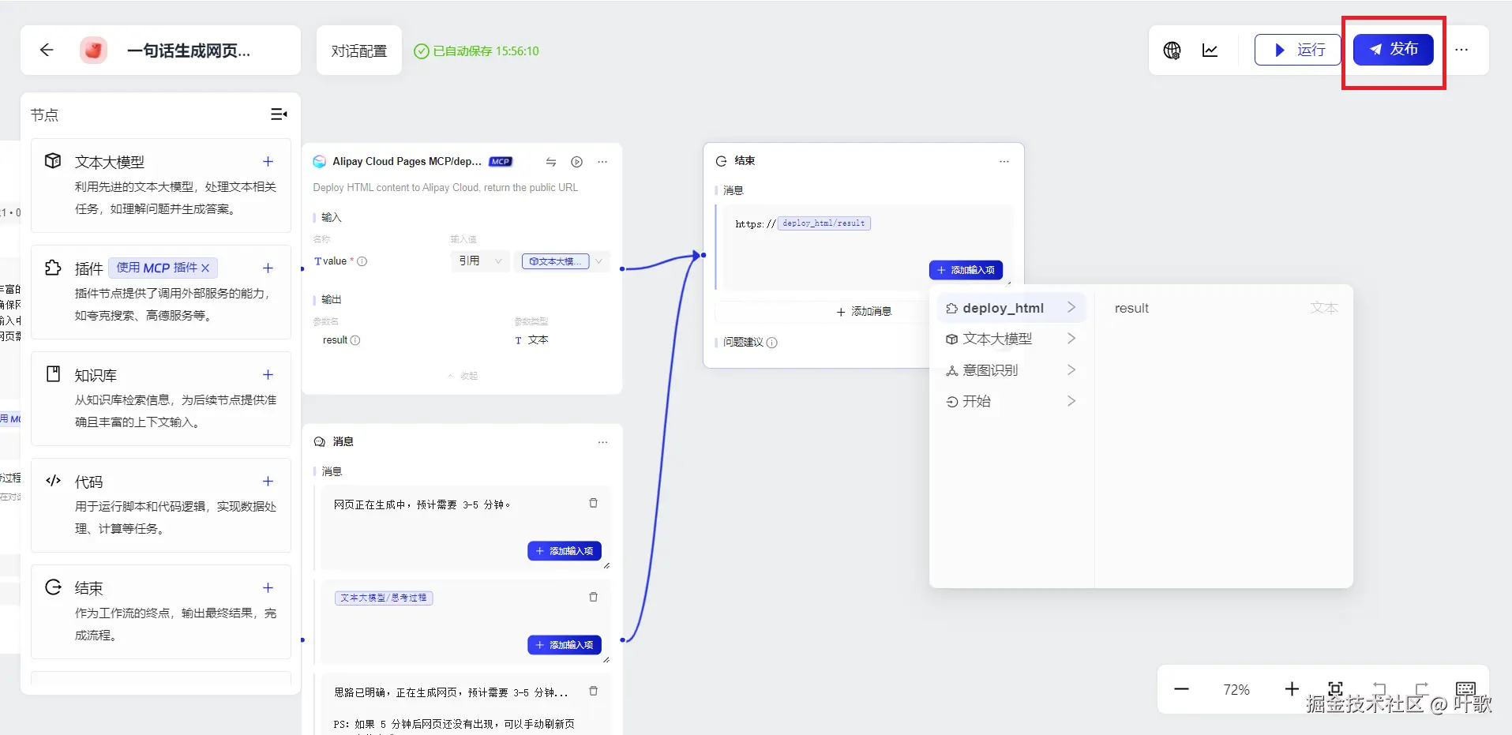Add a 文本大模型 node with plus

tap(268, 162)
